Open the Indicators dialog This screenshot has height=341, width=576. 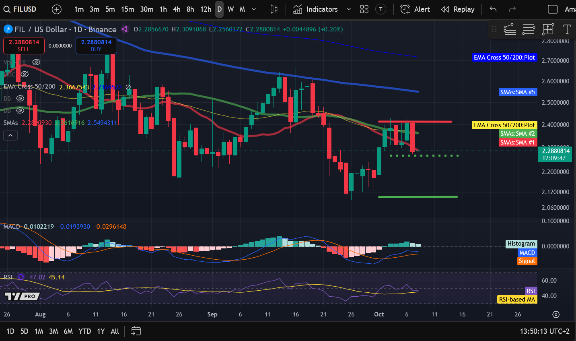[316, 9]
